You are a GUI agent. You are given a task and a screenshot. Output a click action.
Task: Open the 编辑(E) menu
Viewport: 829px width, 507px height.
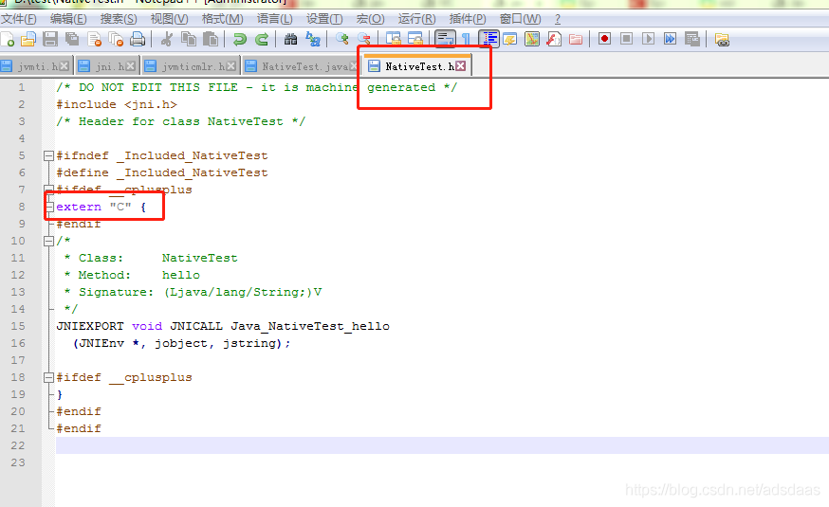coord(68,19)
